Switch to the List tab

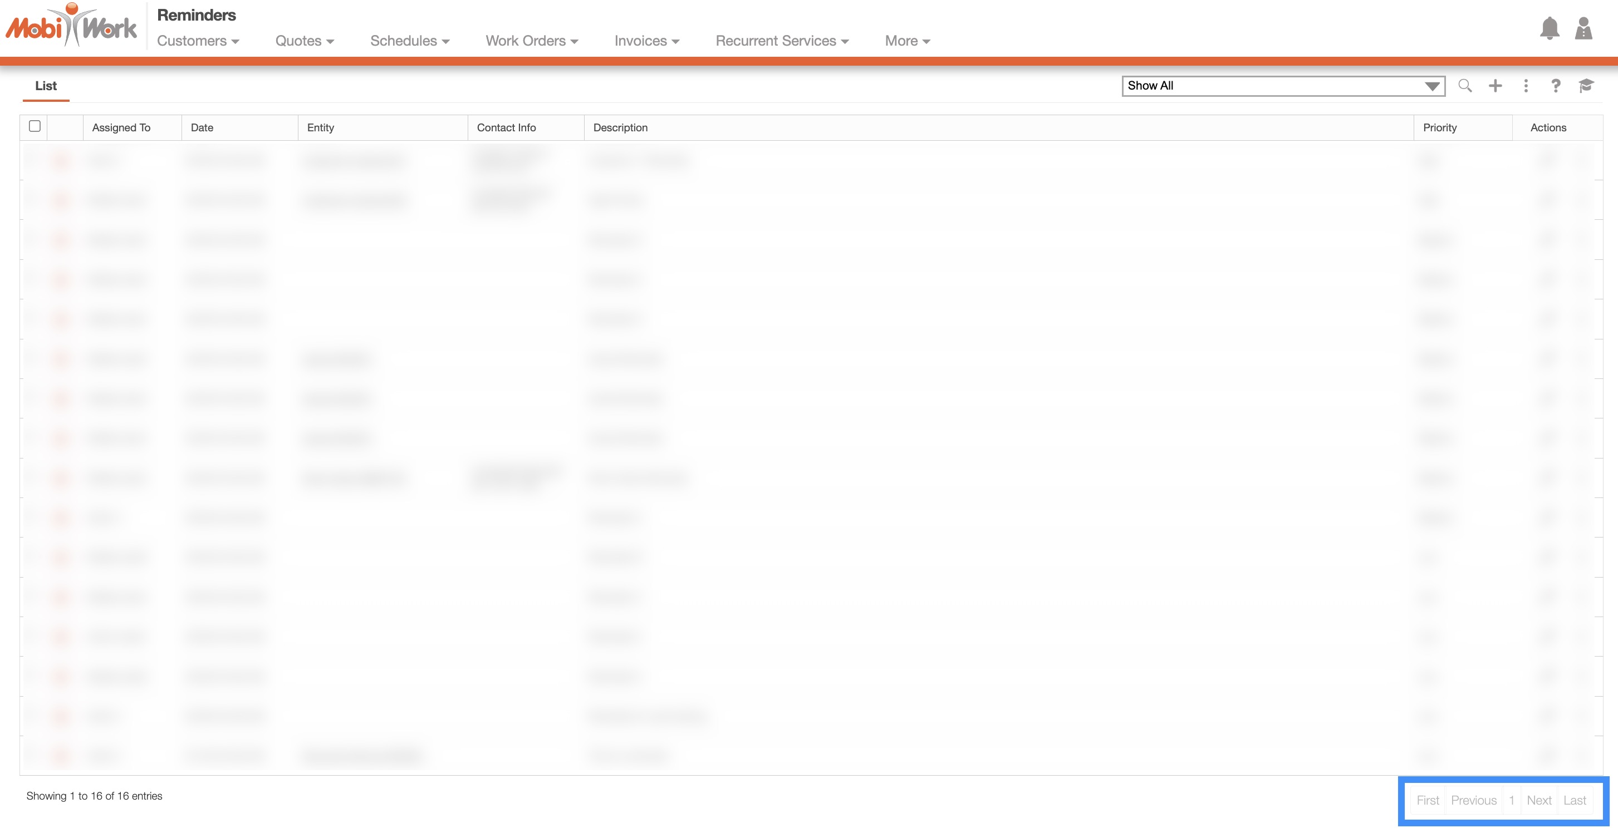coord(46,86)
